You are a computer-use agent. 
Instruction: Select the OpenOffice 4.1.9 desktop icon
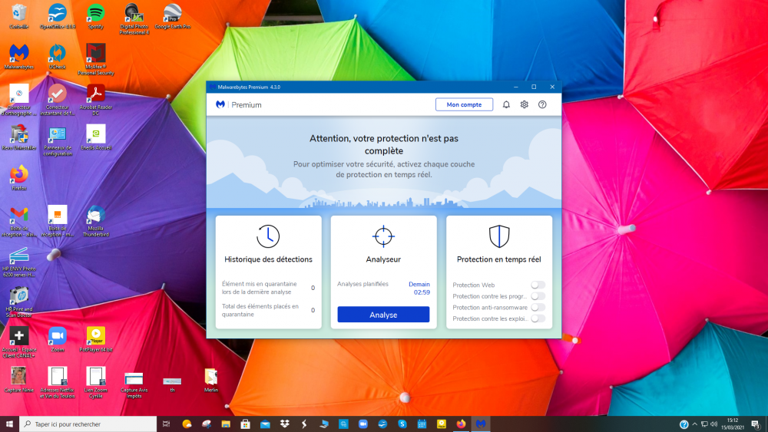pyautogui.click(x=58, y=16)
